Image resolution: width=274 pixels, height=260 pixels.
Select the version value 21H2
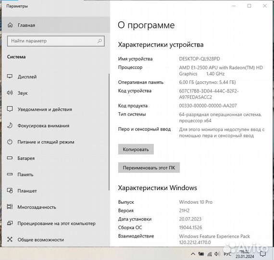[x=184, y=210]
